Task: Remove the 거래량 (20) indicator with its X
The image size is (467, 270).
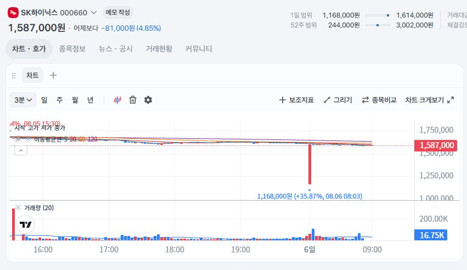Action: tap(18, 207)
